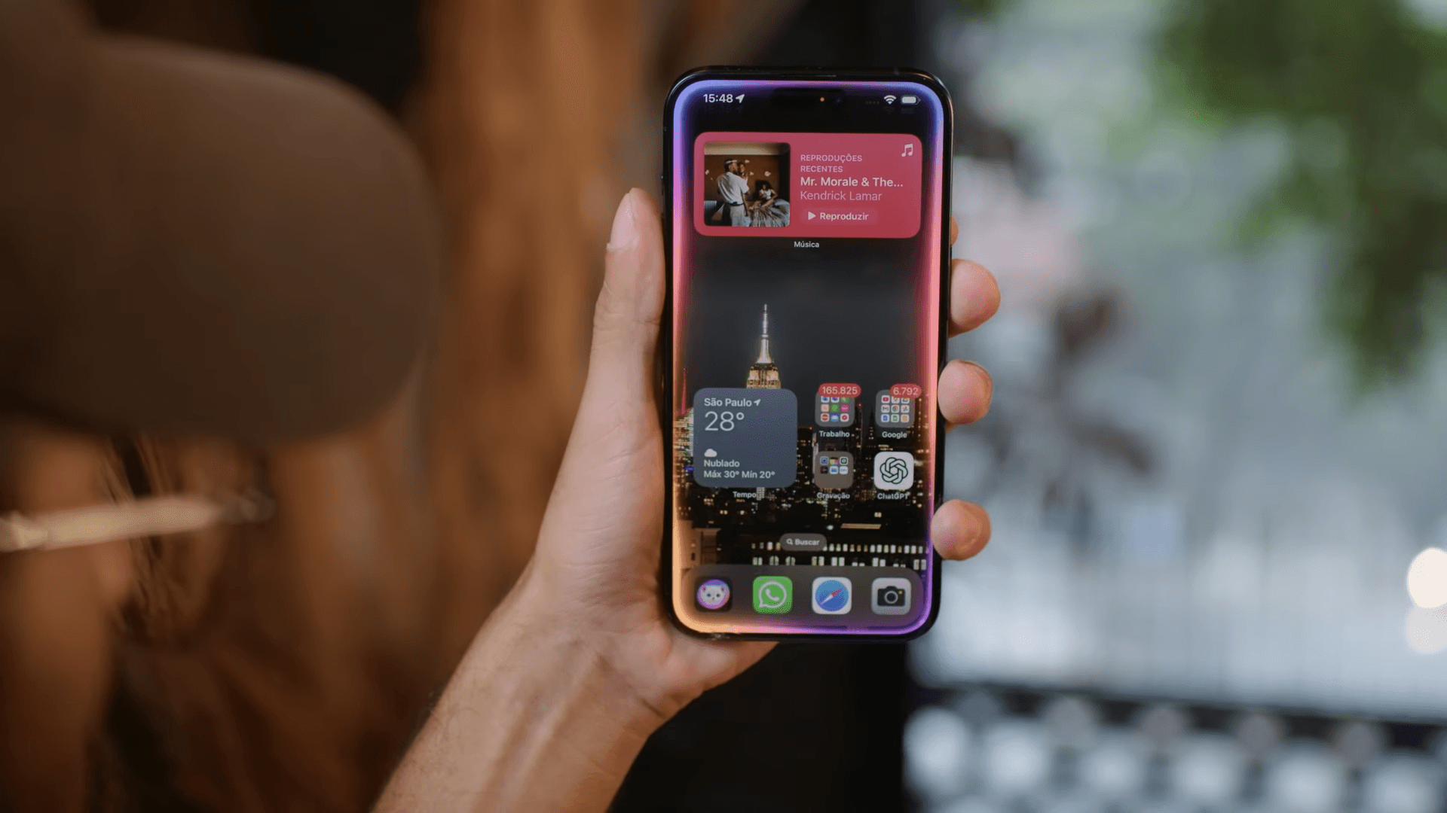Image resolution: width=1447 pixels, height=813 pixels.
Task: Open Trabalho app folder
Action: point(835,413)
